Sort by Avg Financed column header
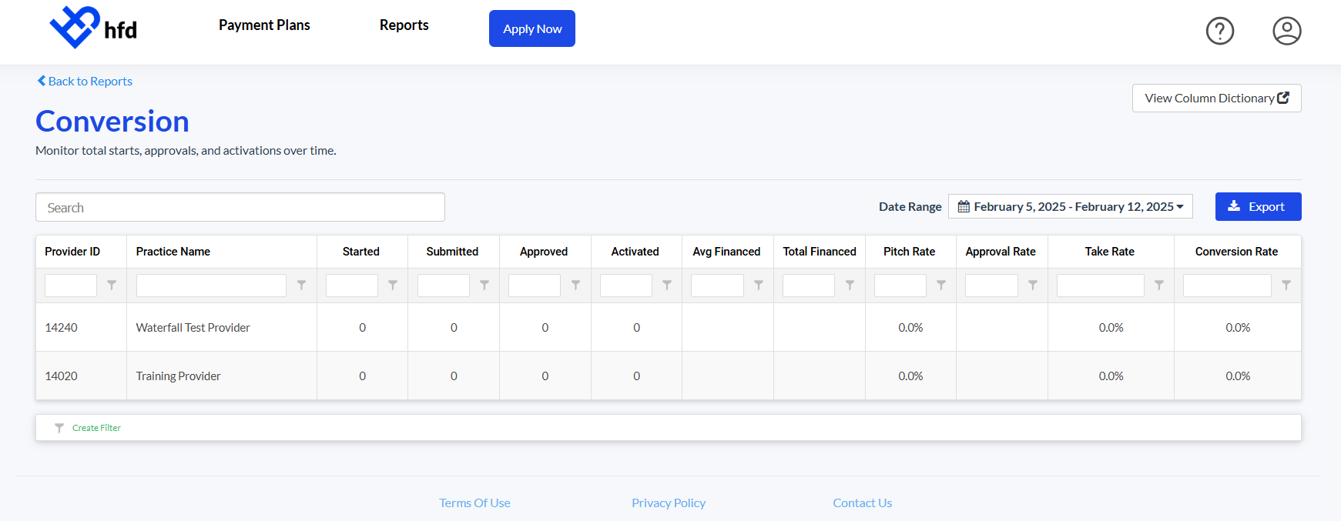Image resolution: width=1341 pixels, height=521 pixels. pos(726,252)
